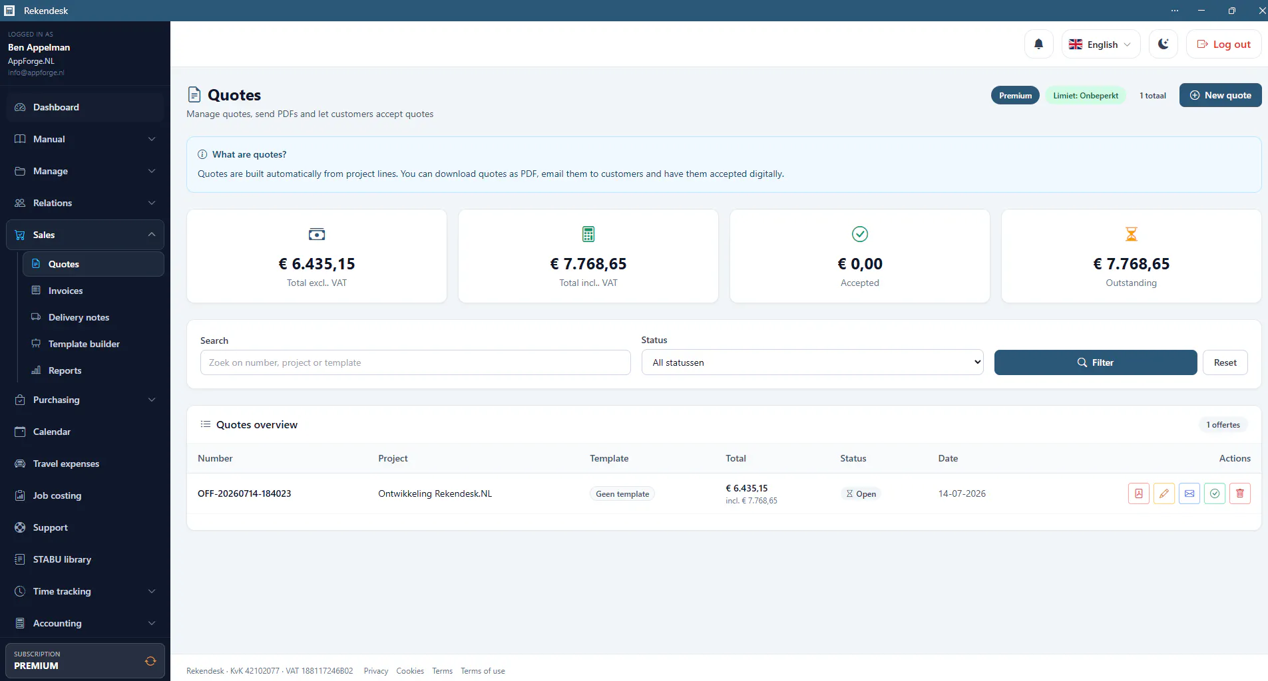The width and height of the screenshot is (1268, 681).
Task: Open the Privacy footer link
Action: point(375,671)
